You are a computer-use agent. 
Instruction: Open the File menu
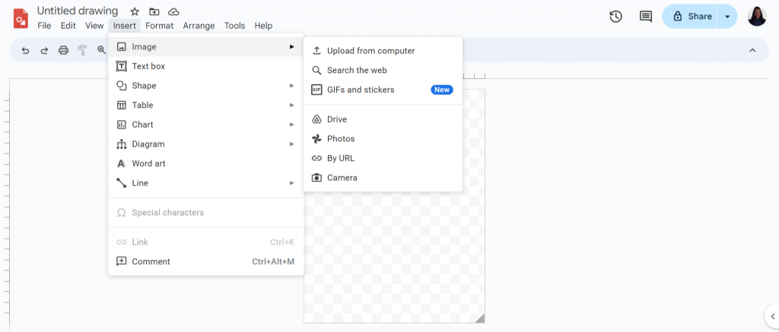tap(44, 26)
